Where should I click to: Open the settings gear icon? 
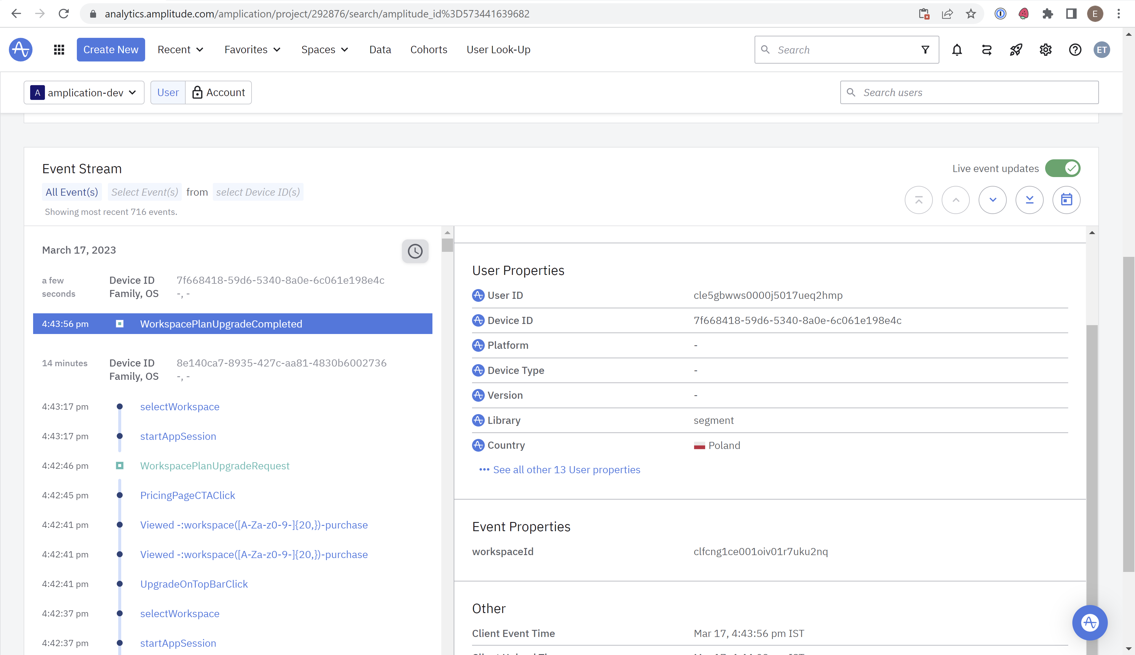[1045, 49]
